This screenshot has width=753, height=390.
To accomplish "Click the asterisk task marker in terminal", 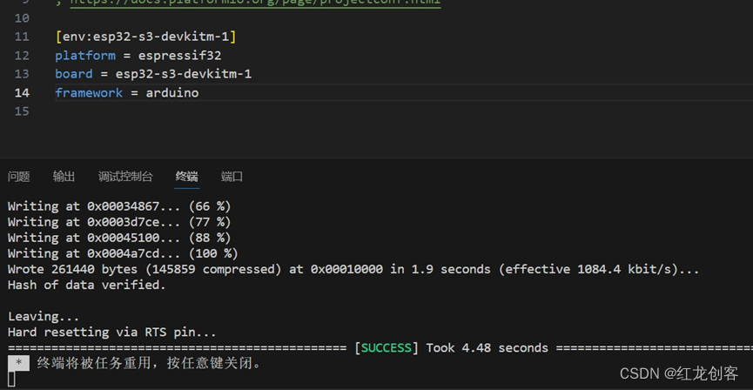I will [19, 363].
